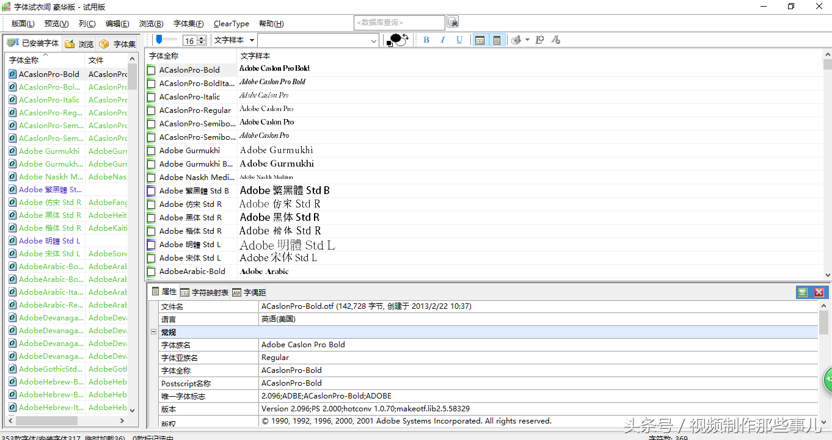Image resolution: width=832 pixels, height=440 pixels.
Task: Check the ACaslonPro-Regular sample checkbox
Action: click(151, 110)
